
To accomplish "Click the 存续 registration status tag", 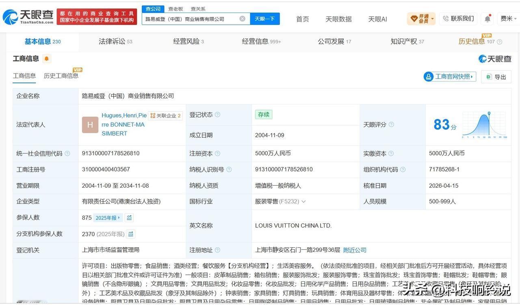I will click(264, 115).
